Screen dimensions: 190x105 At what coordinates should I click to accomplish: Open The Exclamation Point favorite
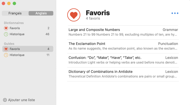[x=123, y=46]
